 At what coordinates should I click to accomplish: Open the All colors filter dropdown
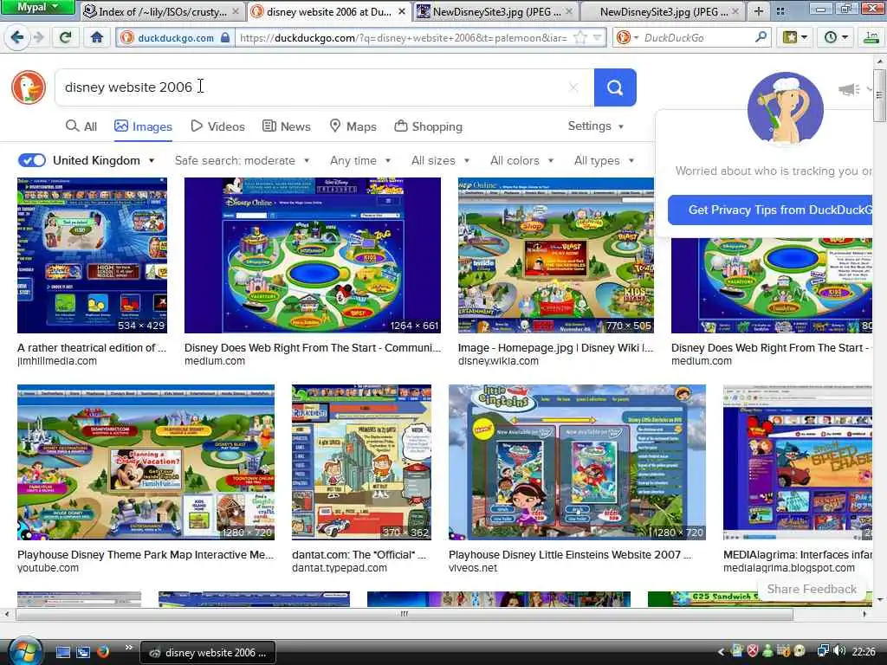pyautogui.click(x=521, y=160)
